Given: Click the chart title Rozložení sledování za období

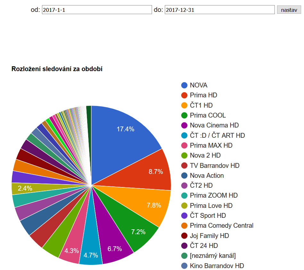Looking at the screenshot, I should pos(57,69).
